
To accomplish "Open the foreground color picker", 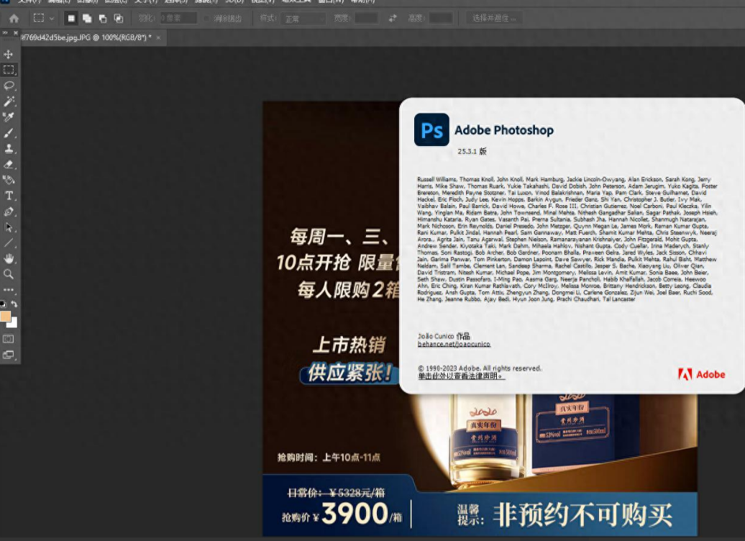I will 5,316.
